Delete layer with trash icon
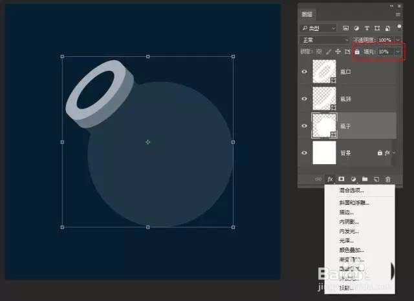Viewport: 414px width, 301px height. point(388,179)
